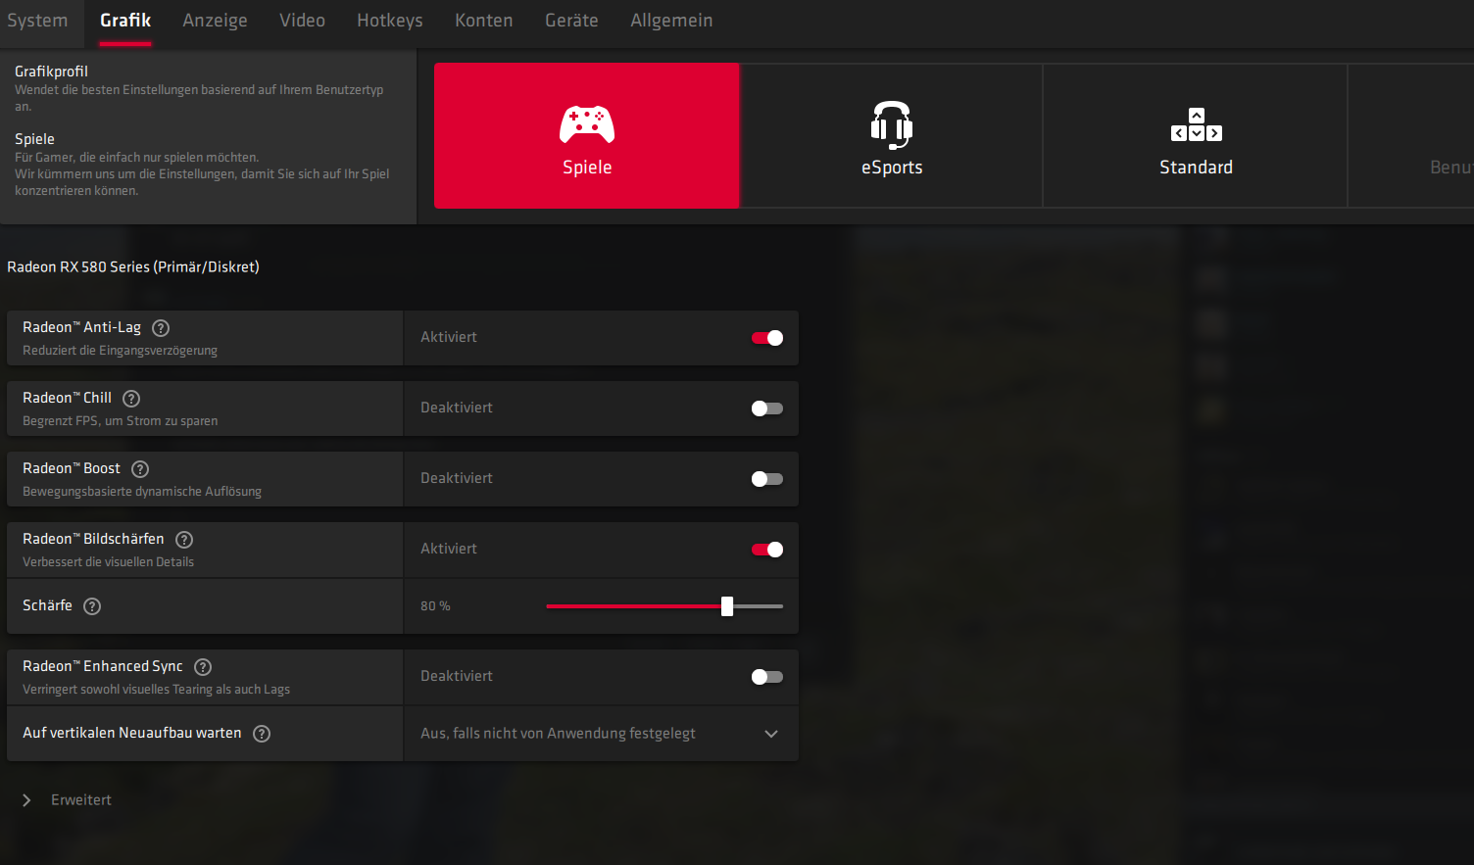The image size is (1474, 865).
Task: Click the Aktiviert status of Anti-Lag
Action: pos(449,337)
